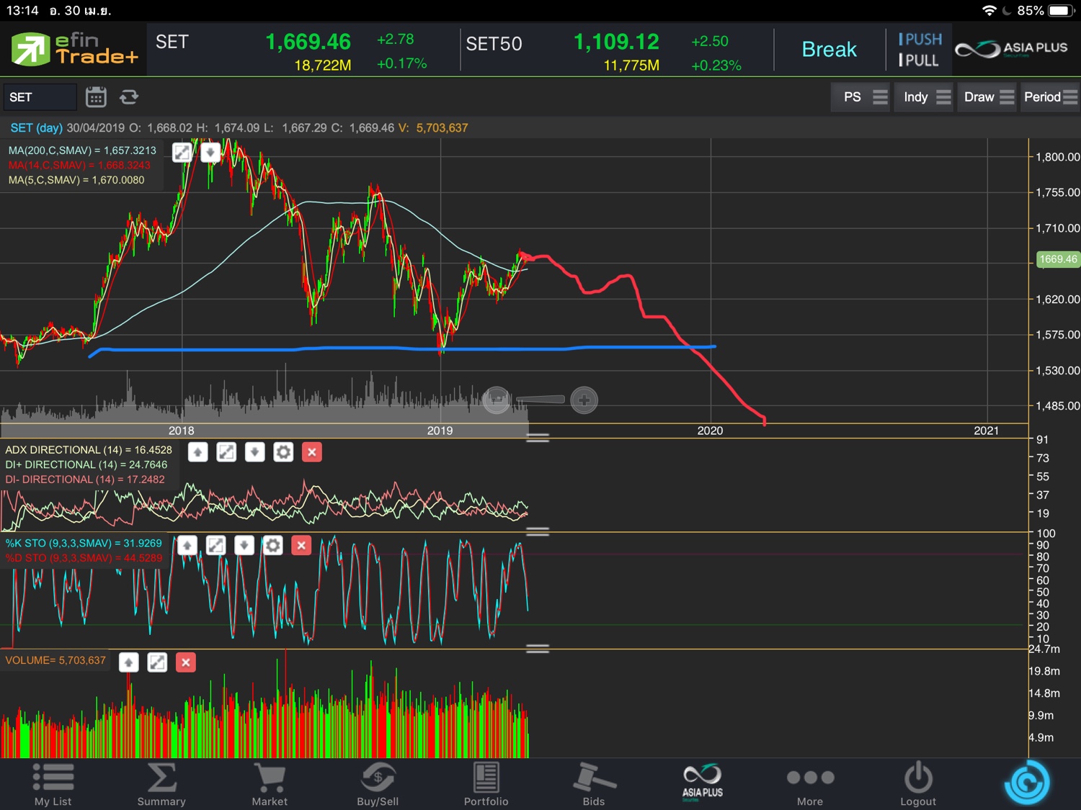Open the calendar date picker

pos(96,97)
